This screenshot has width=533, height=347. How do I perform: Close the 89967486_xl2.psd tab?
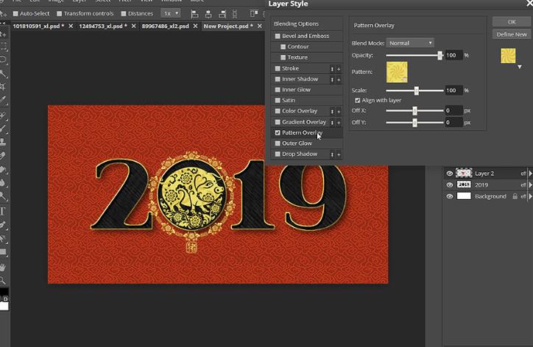[195, 26]
